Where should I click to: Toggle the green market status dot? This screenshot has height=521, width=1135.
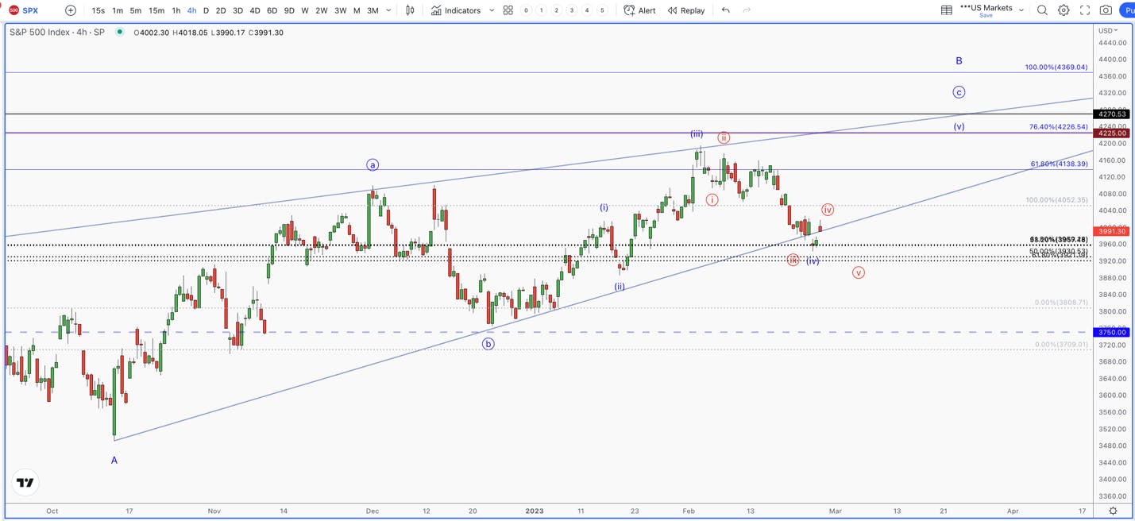[119, 32]
